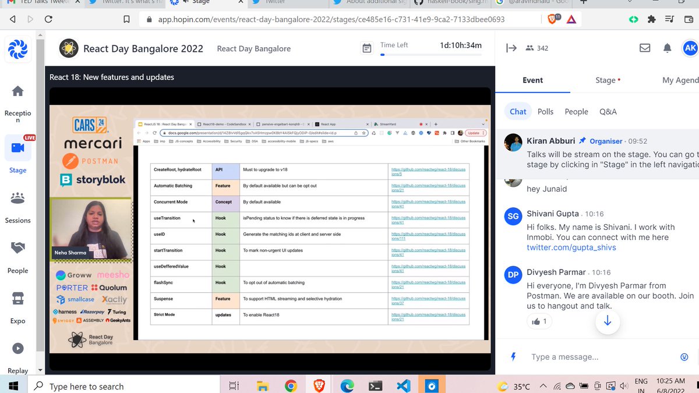Screen dimensions: 699x393
Task: Visit the Expo area from the sidebar
Action: (17, 307)
